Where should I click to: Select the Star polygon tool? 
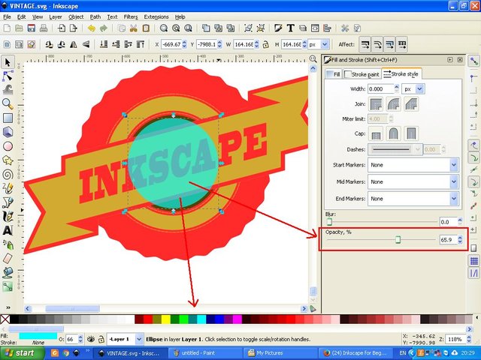pyautogui.click(x=8, y=160)
